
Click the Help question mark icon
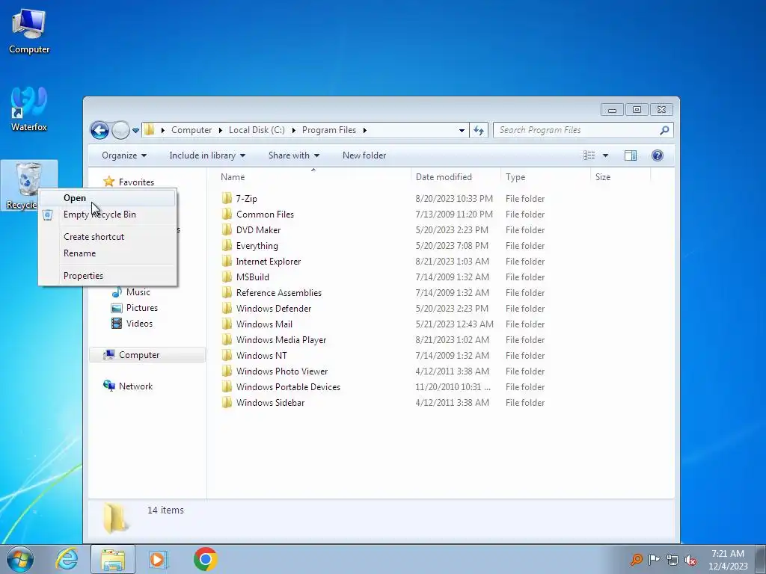(x=658, y=155)
